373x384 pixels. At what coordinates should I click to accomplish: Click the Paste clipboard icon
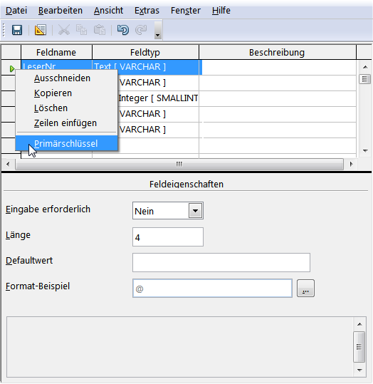click(x=100, y=30)
